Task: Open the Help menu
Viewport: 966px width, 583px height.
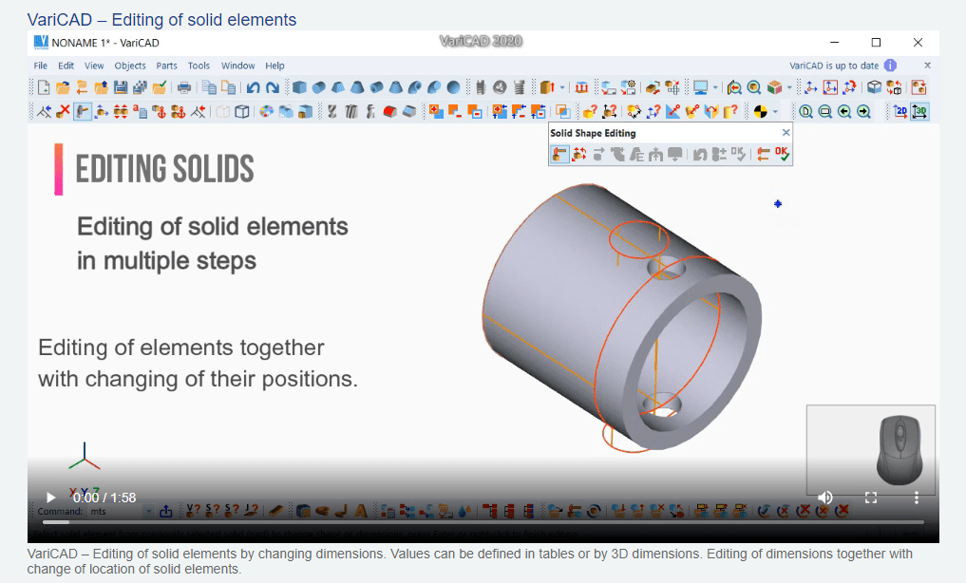Action: pos(275,66)
